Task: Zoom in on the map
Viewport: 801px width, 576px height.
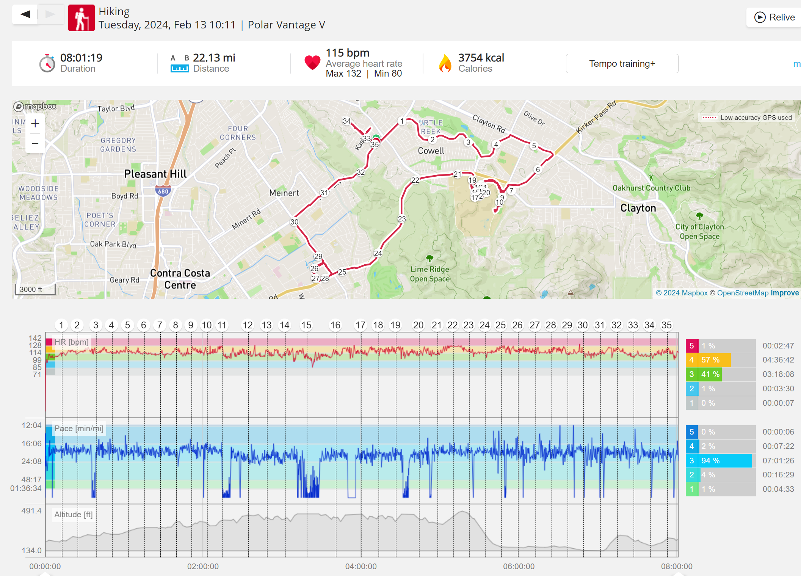Action: point(35,124)
